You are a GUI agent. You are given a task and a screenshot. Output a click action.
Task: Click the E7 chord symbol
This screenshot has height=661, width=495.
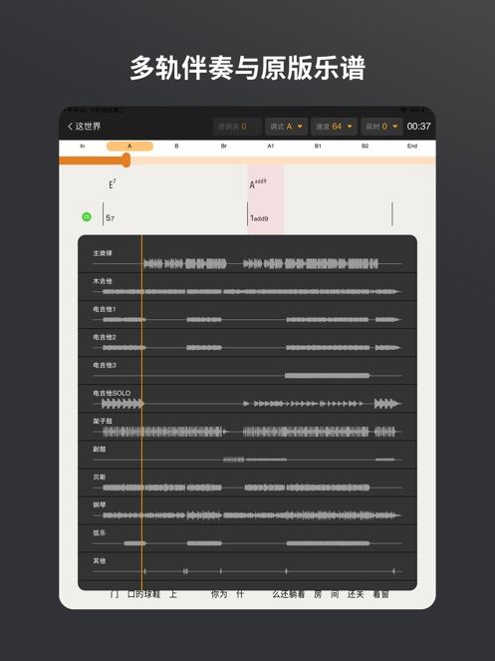tap(113, 183)
